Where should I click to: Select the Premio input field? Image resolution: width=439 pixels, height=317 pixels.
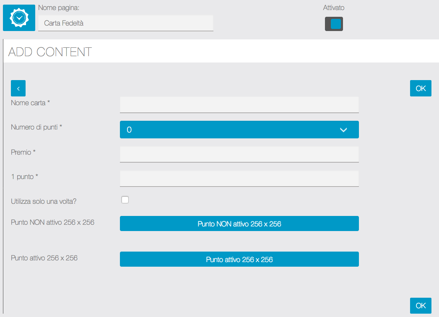click(x=239, y=154)
